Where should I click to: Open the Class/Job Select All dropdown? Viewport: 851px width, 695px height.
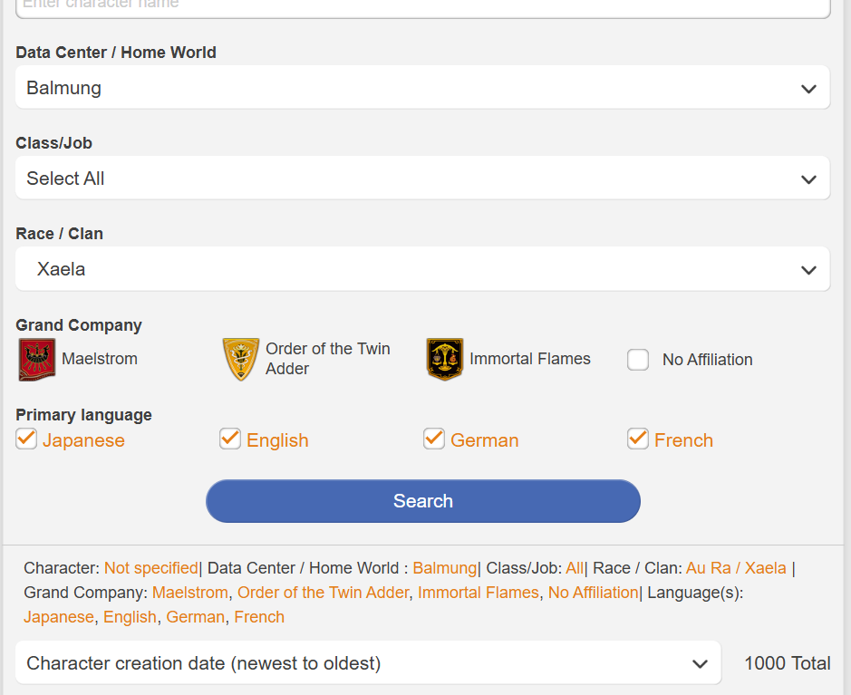[423, 179]
